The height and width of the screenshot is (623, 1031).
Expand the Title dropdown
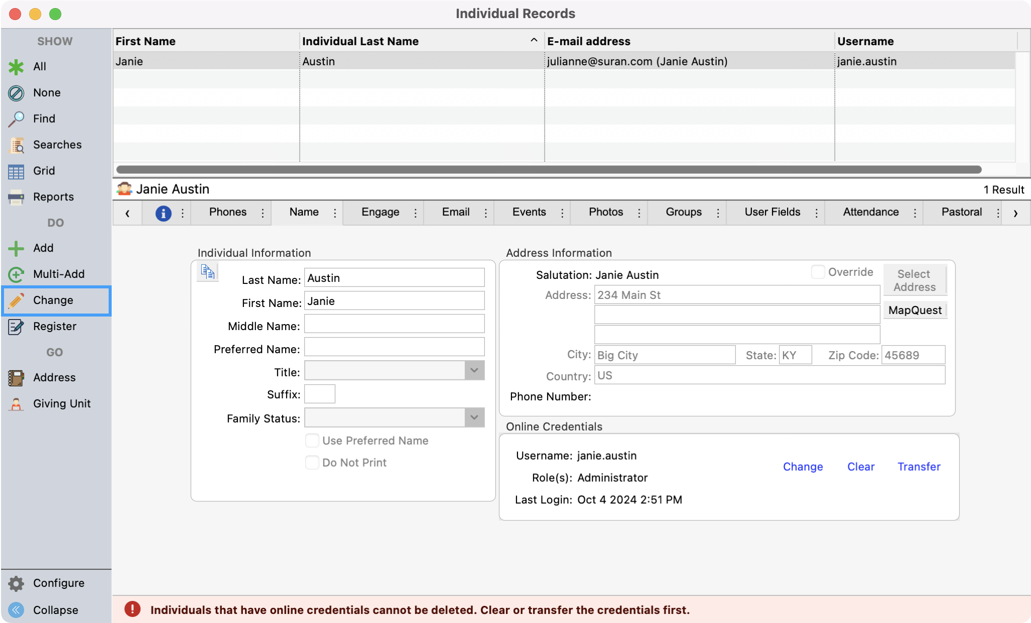(x=474, y=371)
